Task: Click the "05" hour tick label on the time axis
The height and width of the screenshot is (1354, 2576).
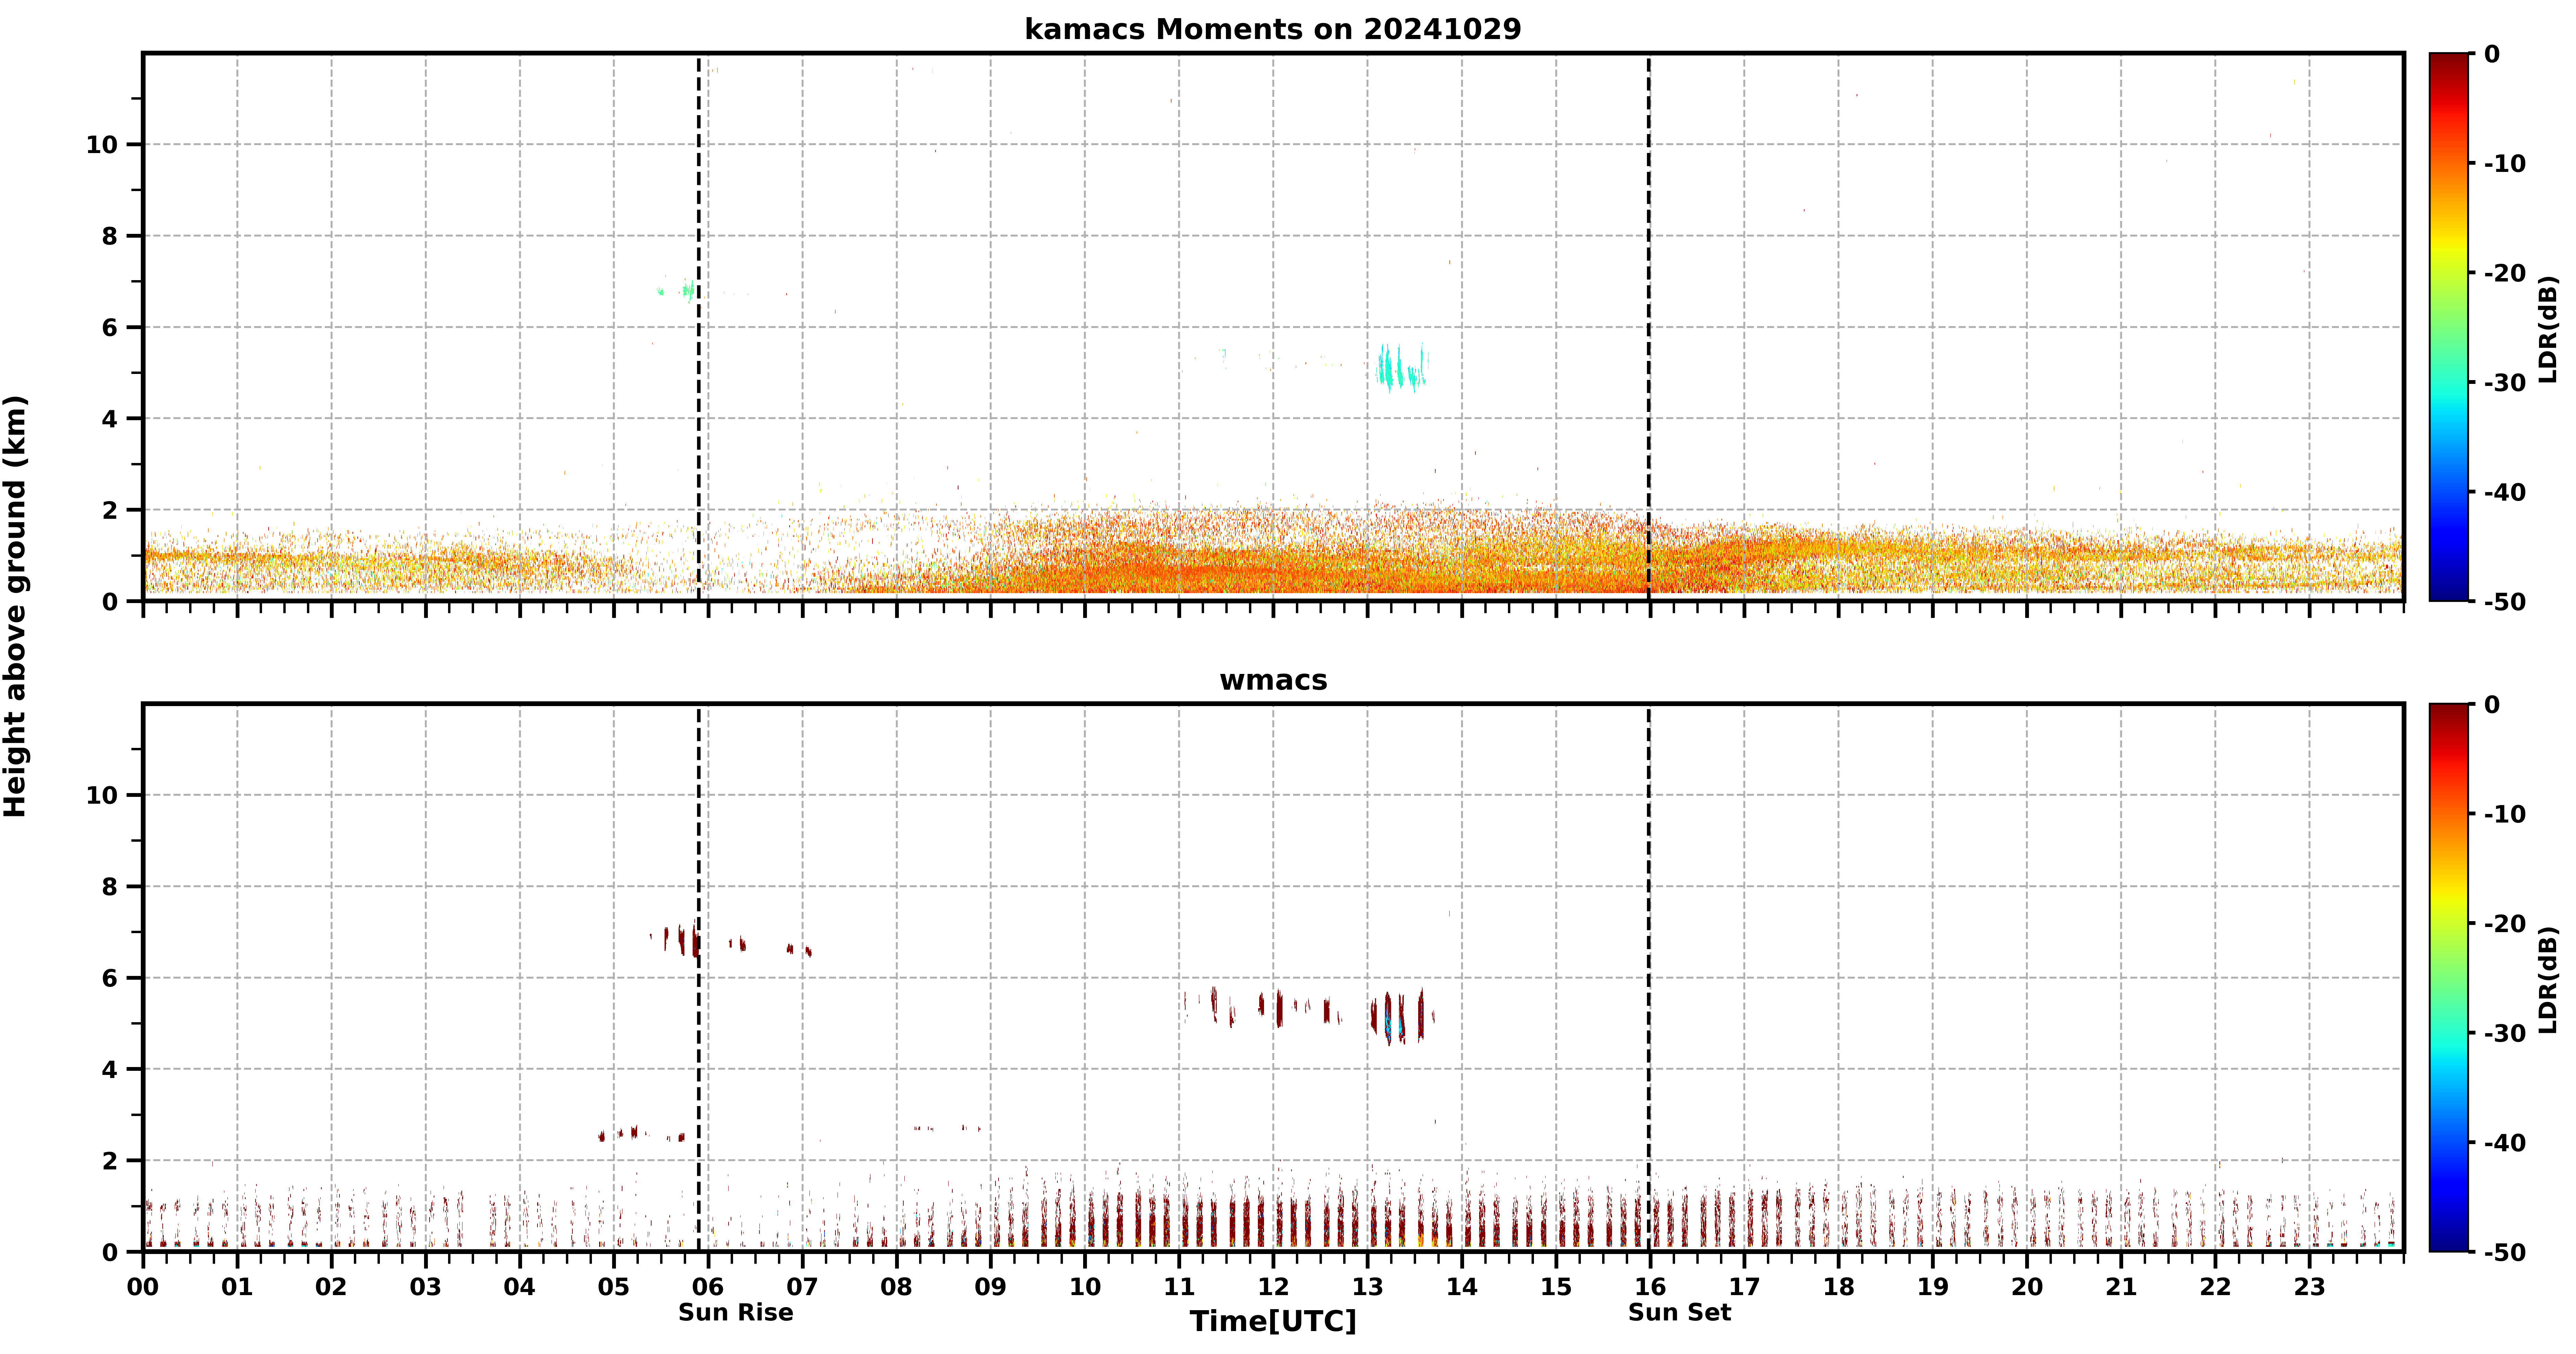Action: 613,1287
